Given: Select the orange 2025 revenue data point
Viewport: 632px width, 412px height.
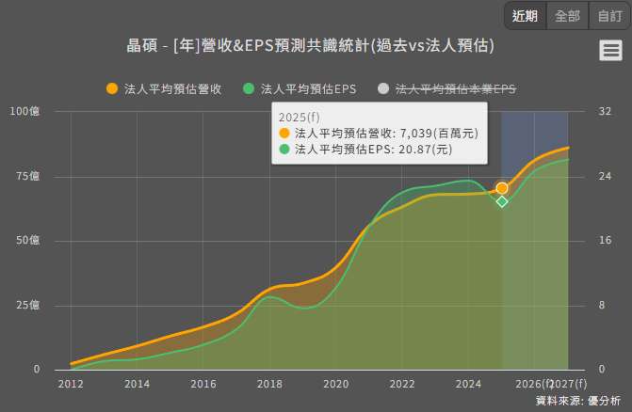Looking at the screenshot, I should pyautogui.click(x=502, y=188).
